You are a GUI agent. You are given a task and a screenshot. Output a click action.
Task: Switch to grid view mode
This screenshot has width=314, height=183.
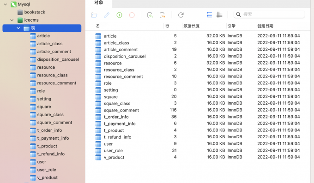[x=219, y=15]
